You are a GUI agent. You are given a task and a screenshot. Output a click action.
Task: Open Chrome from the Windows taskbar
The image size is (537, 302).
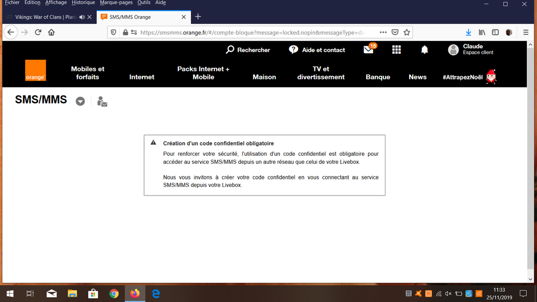114,293
